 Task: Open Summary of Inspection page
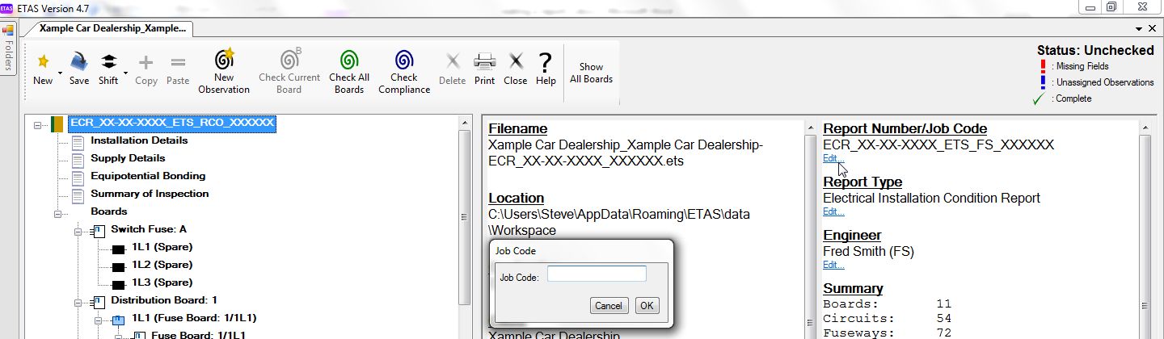(x=150, y=194)
